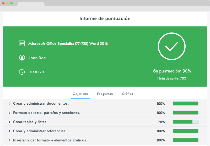This screenshot has width=210, height=146.
Task: Expand Crear tablas y listas chevron
Action: (9, 122)
